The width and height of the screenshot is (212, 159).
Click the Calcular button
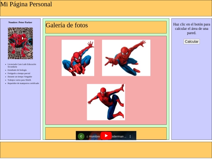192,42
